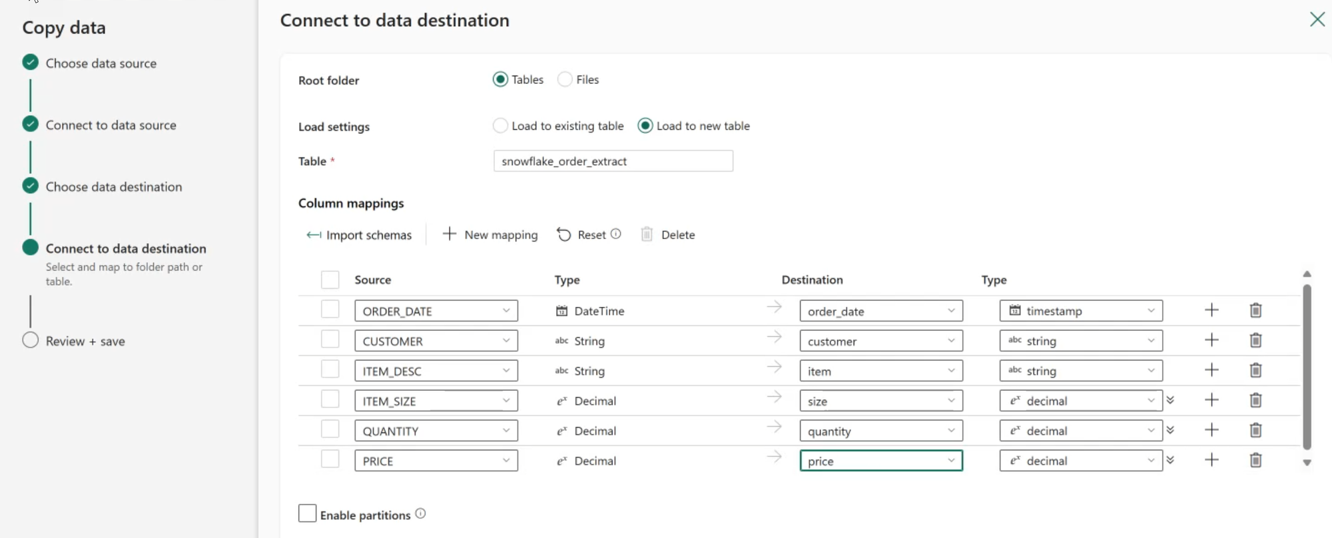The width and height of the screenshot is (1332, 538).
Task: Click Import schemas button
Action: (x=359, y=234)
